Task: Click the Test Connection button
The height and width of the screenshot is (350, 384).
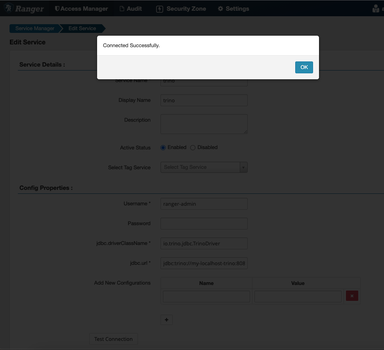Action: point(113,339)
